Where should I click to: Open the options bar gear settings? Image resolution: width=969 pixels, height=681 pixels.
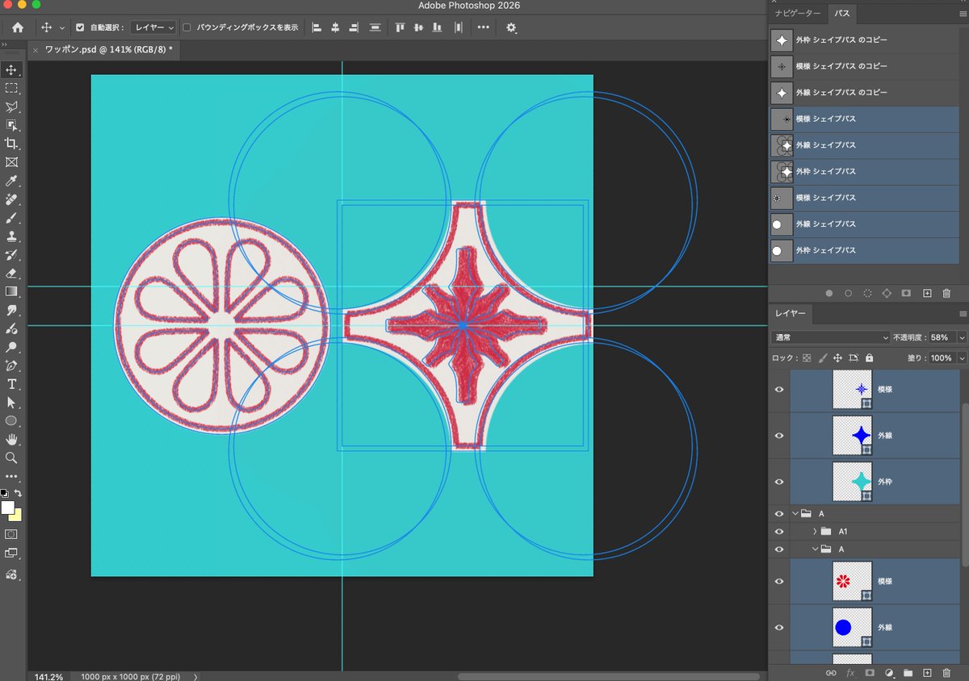tap(511, 27)
